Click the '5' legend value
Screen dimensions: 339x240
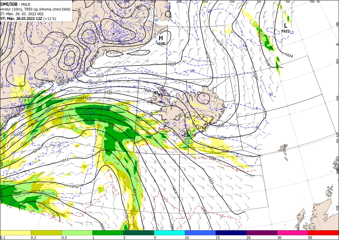click(155, 238)
